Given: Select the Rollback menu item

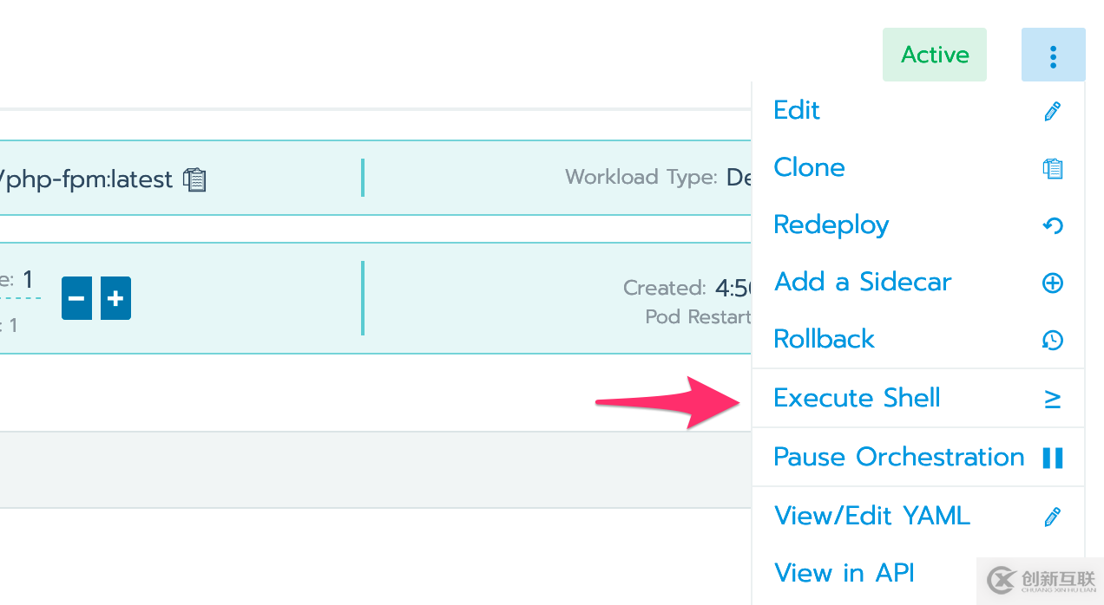Looking at the screenshot, I should [x=824, y=339].
